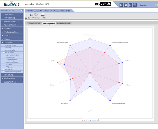
Task: Open Abwesenheiten under Mitarbeiter
Action: [x=12, y=55]
